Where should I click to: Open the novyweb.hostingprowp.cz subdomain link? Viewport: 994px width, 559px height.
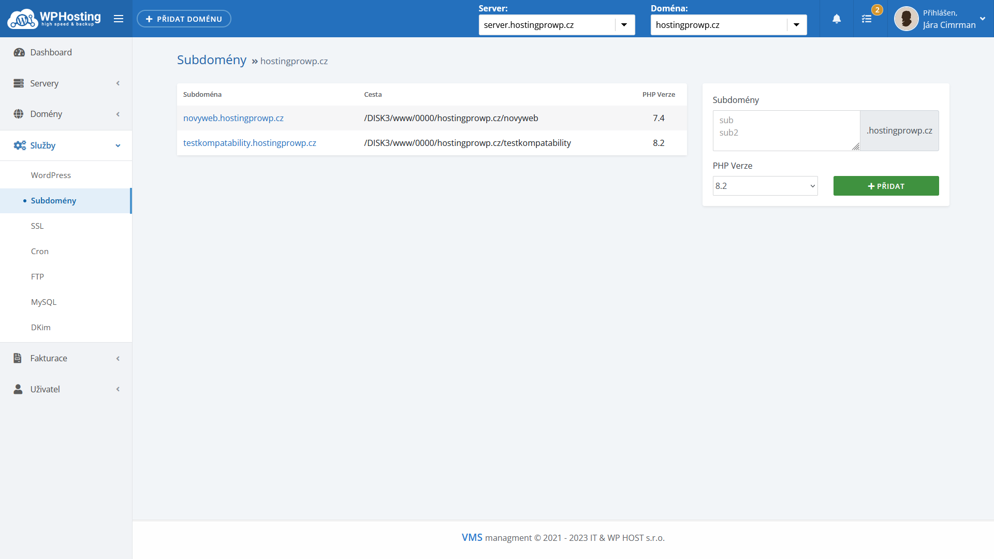coord(233,118)
